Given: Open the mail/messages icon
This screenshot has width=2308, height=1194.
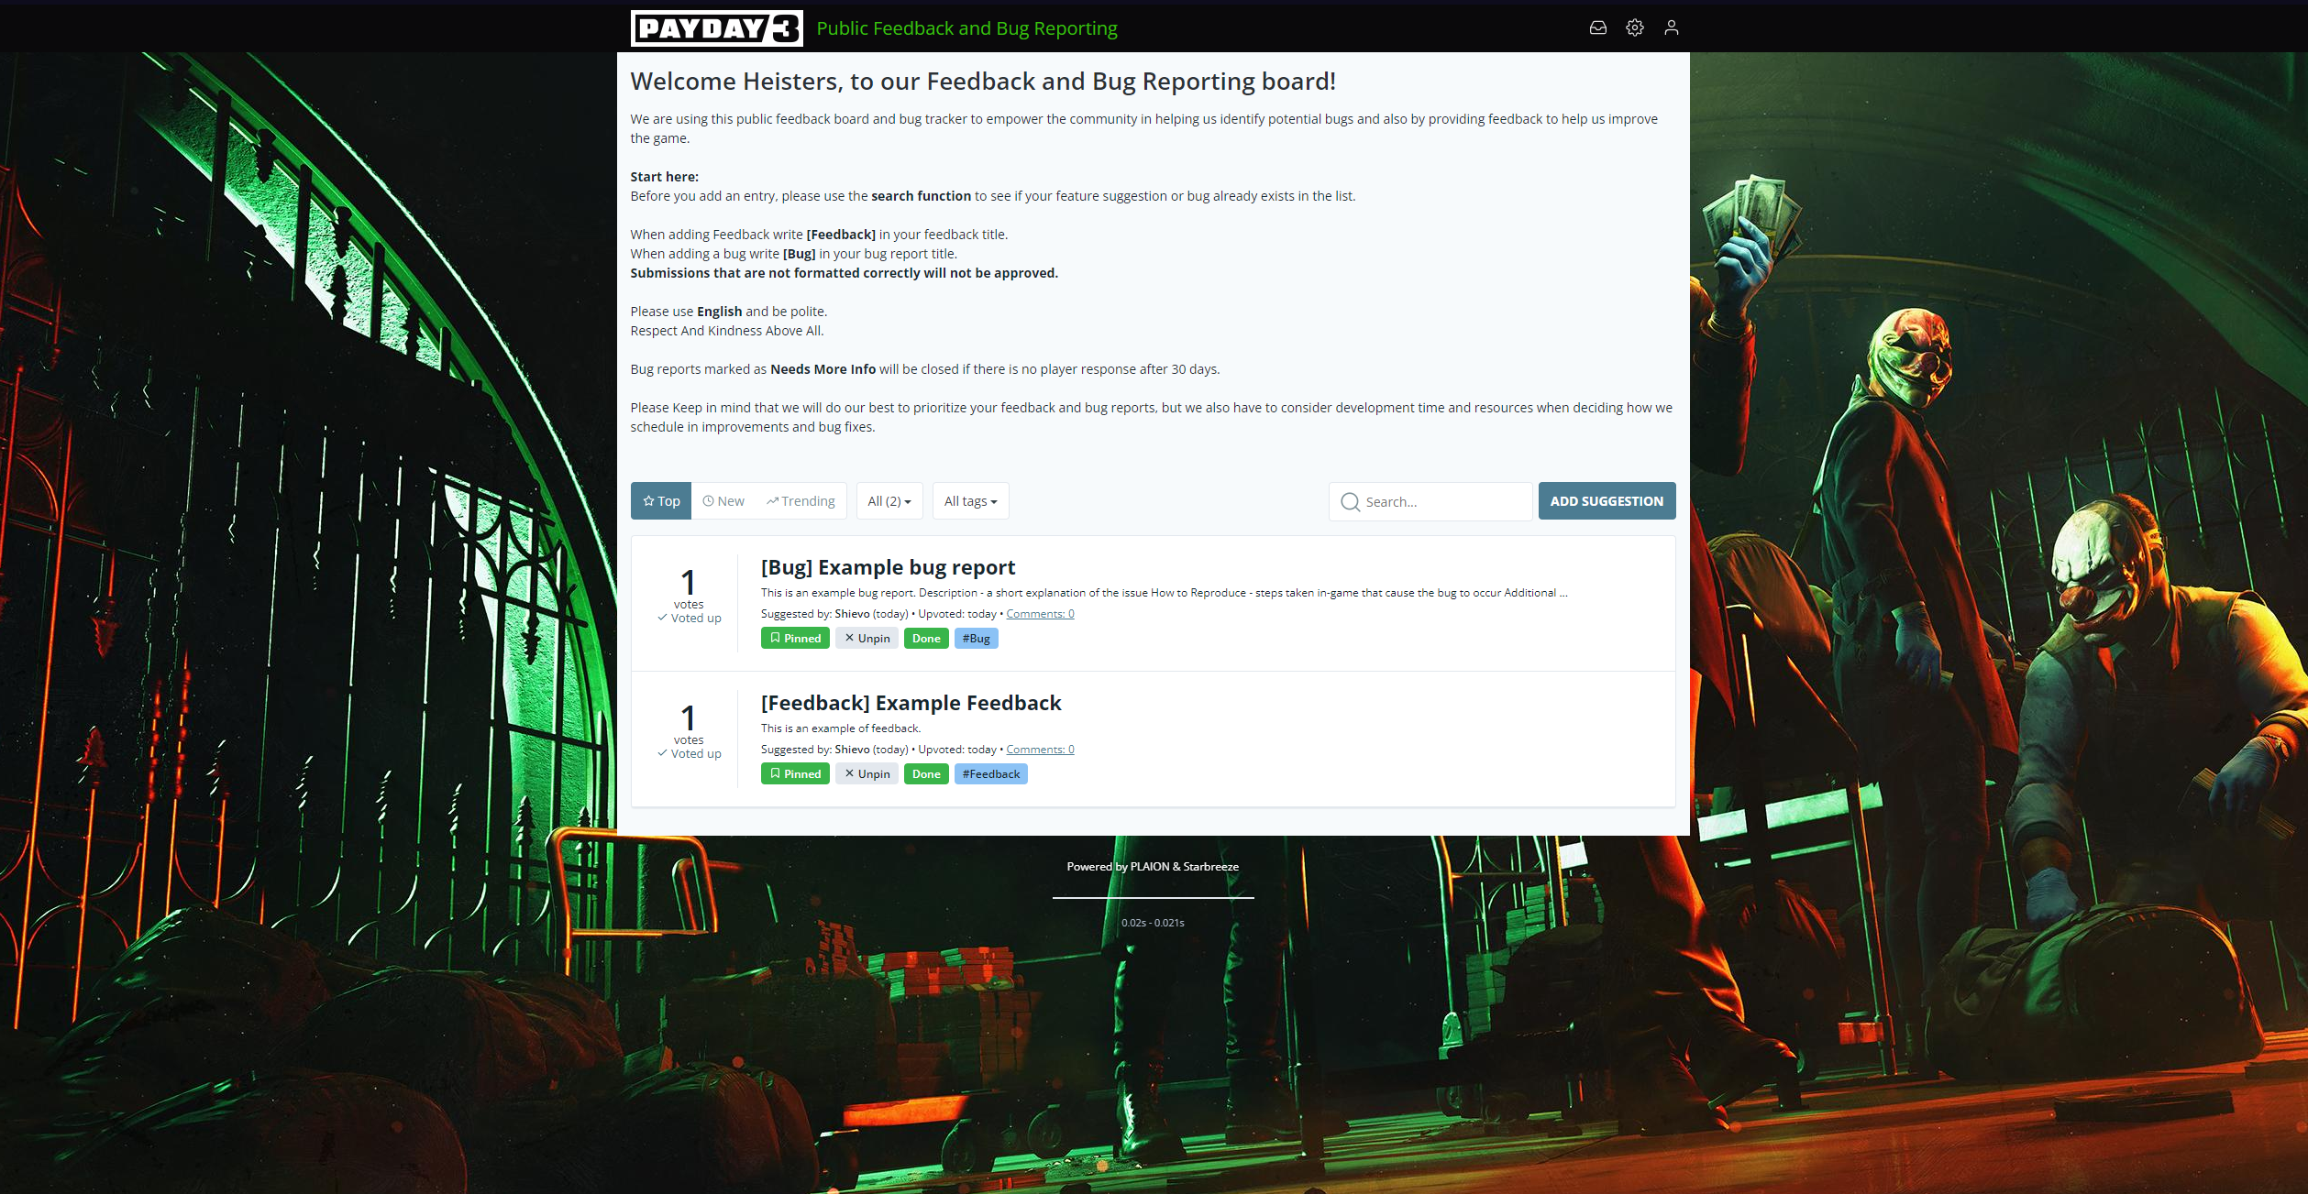Looking at the screenshot, I should (1598, 26).
